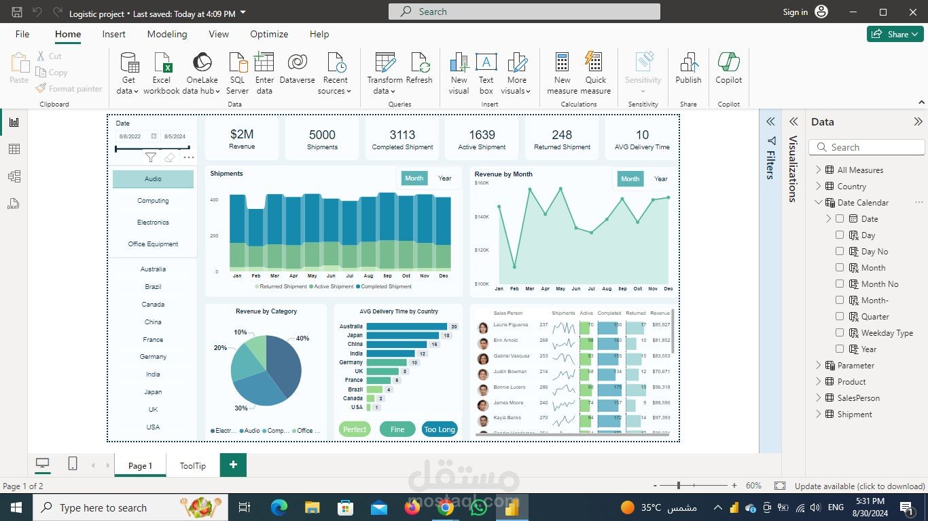This screenshot has width=928, height=521.
Task: Refresh the data with Refresh icon
Action: point(419,63)
